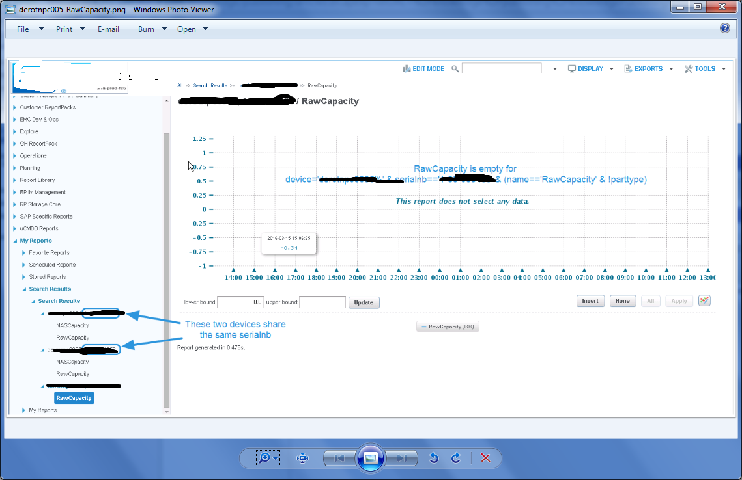Click the Update button
The height and width of the screenshot is (480, 742).
pyautogui.click(x=364, y=302)
